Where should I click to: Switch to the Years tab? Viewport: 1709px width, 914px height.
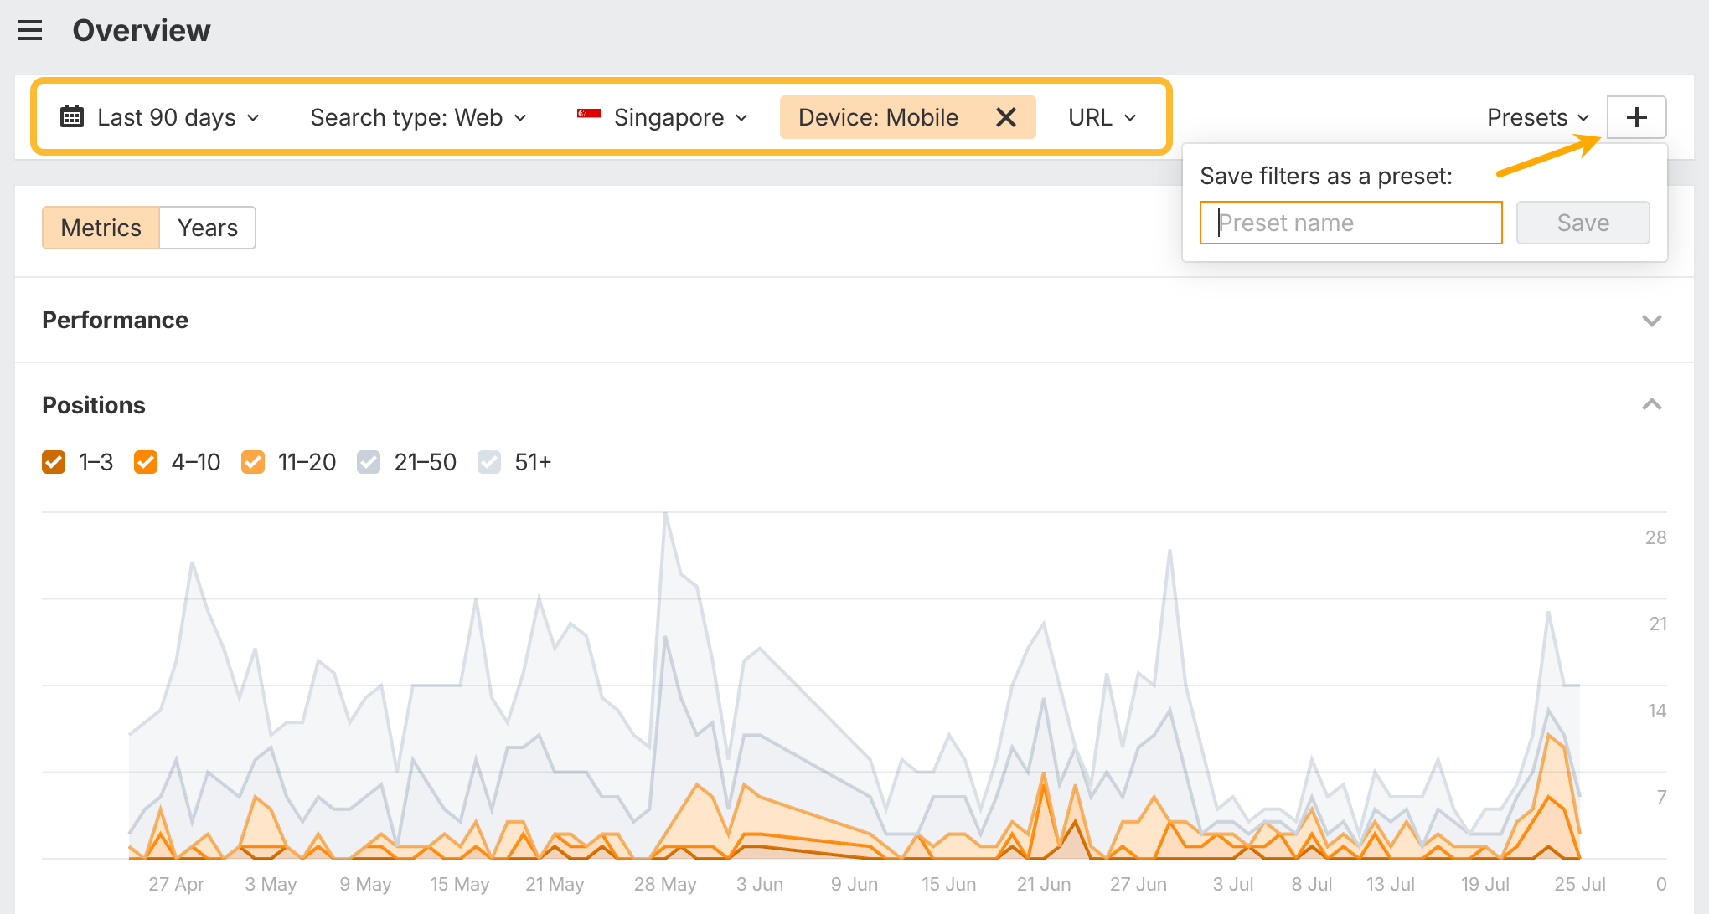tap(207, 228)
